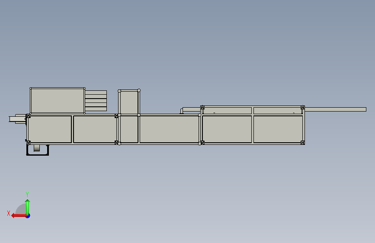Click the green Y axis arrow of the triad
The image size is (375, 243).
[x=28, y=207]
